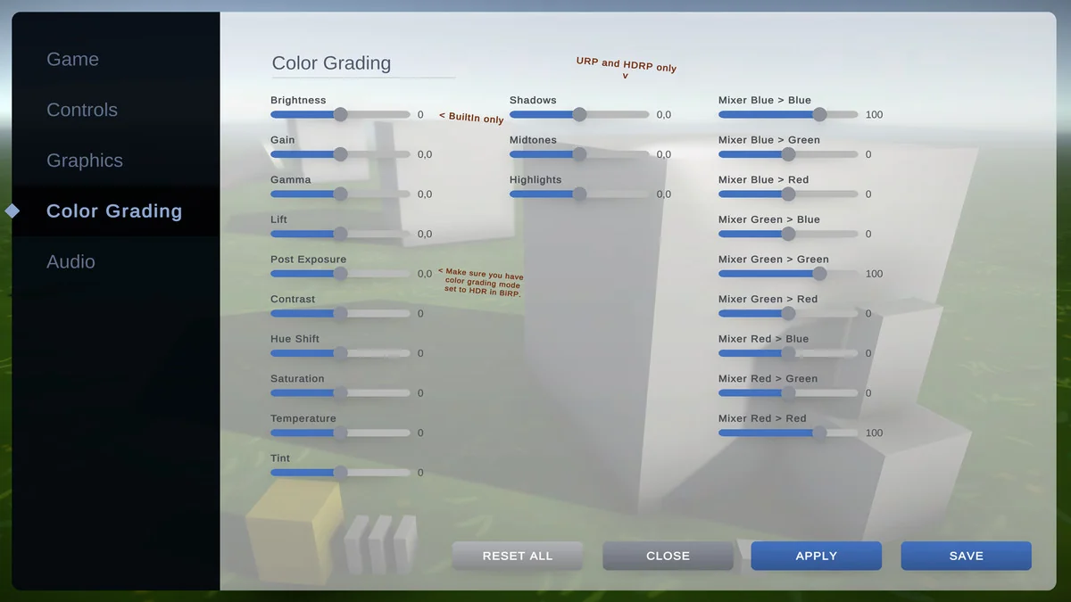Open the Audio settings section
The image size is (1071, 602).
click(x=71, y=261)
